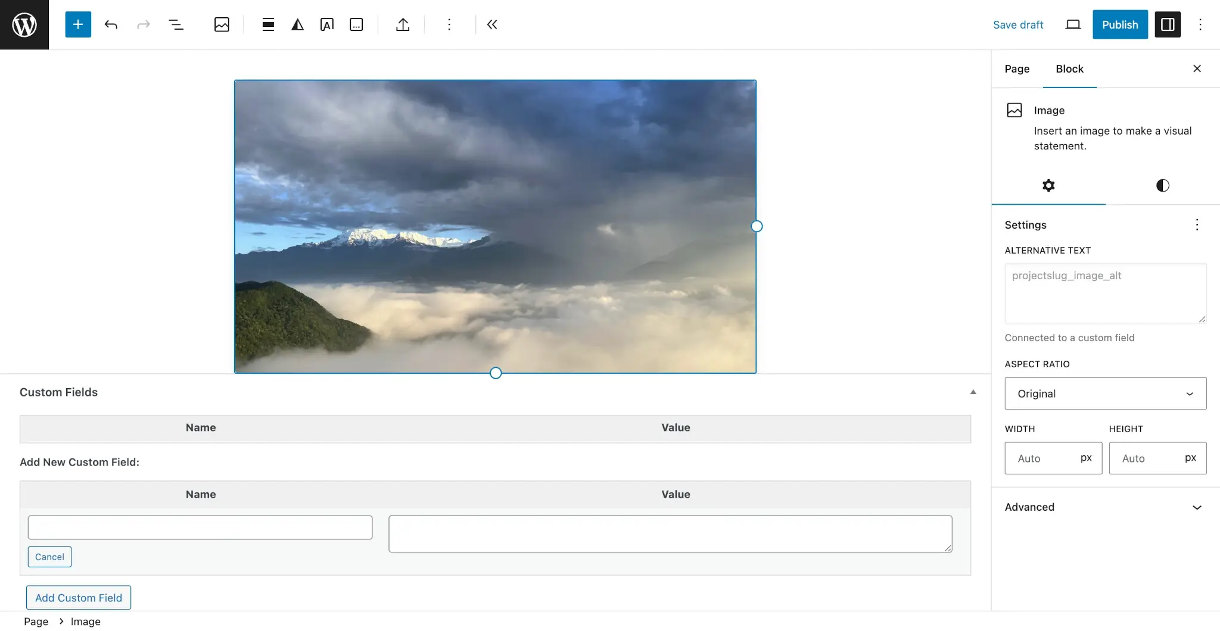Click the Cancel button
Image resolution: width=1220 pixels, height=631 pixels.
(49, 557)
